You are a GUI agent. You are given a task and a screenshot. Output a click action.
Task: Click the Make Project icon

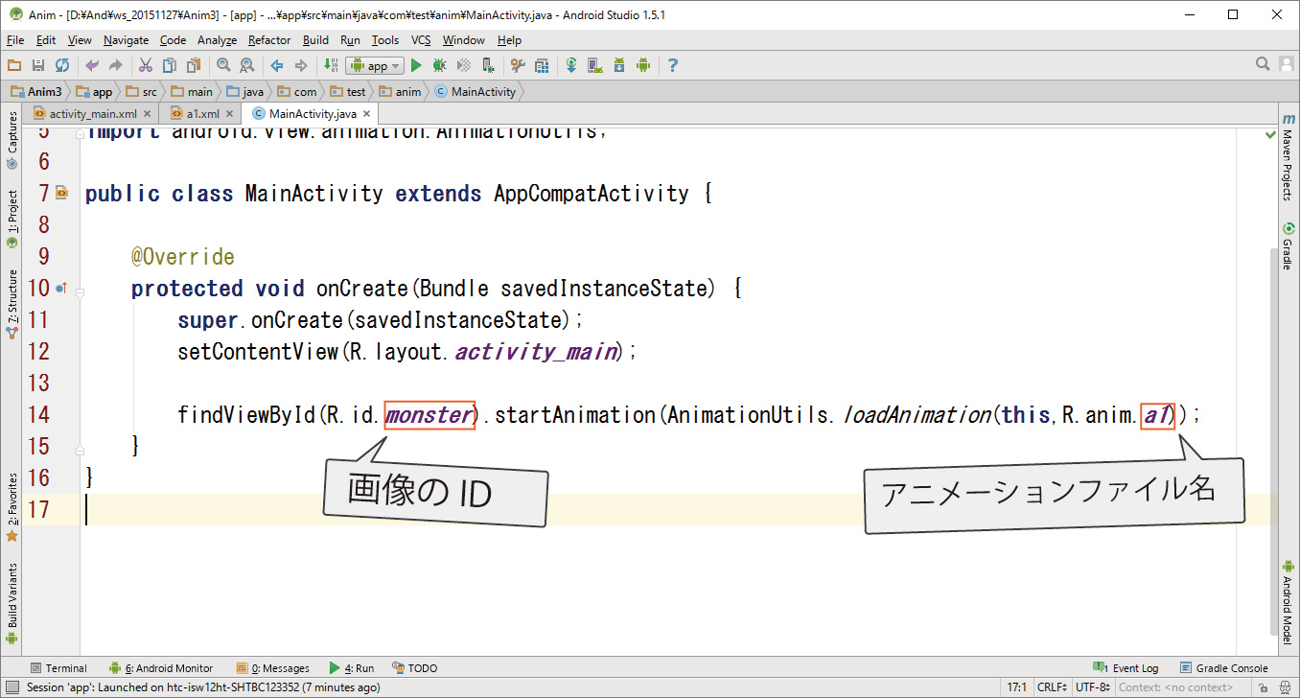331,65
